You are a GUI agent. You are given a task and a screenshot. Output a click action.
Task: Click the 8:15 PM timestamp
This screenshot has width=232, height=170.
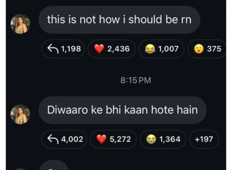136,80
